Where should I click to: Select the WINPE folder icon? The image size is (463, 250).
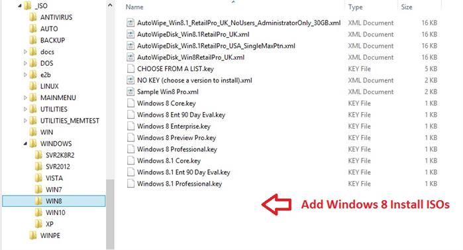pyautogui.click(x=33, y=235)
